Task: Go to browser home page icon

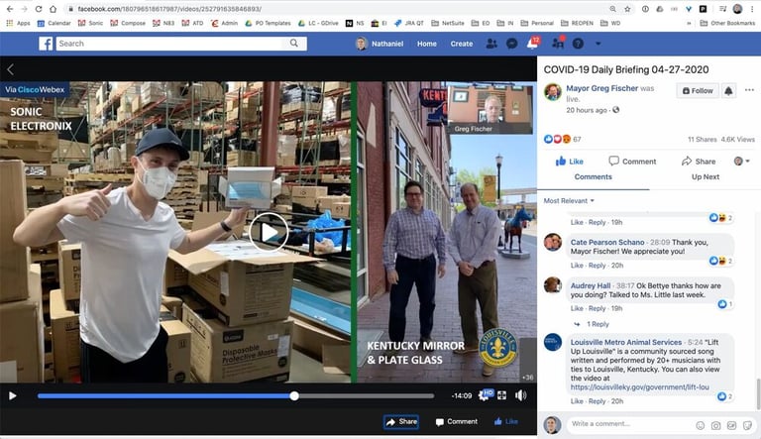Action: tap(53, 9)
